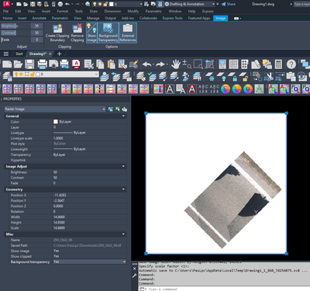Open External References from ribbon
The image size is (310, 291).
[x=128, y=33]
